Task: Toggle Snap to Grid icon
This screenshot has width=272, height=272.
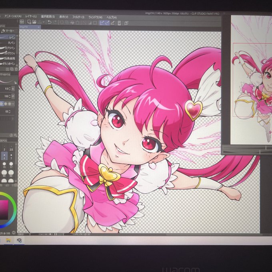Action: click(x=112, y=23)
